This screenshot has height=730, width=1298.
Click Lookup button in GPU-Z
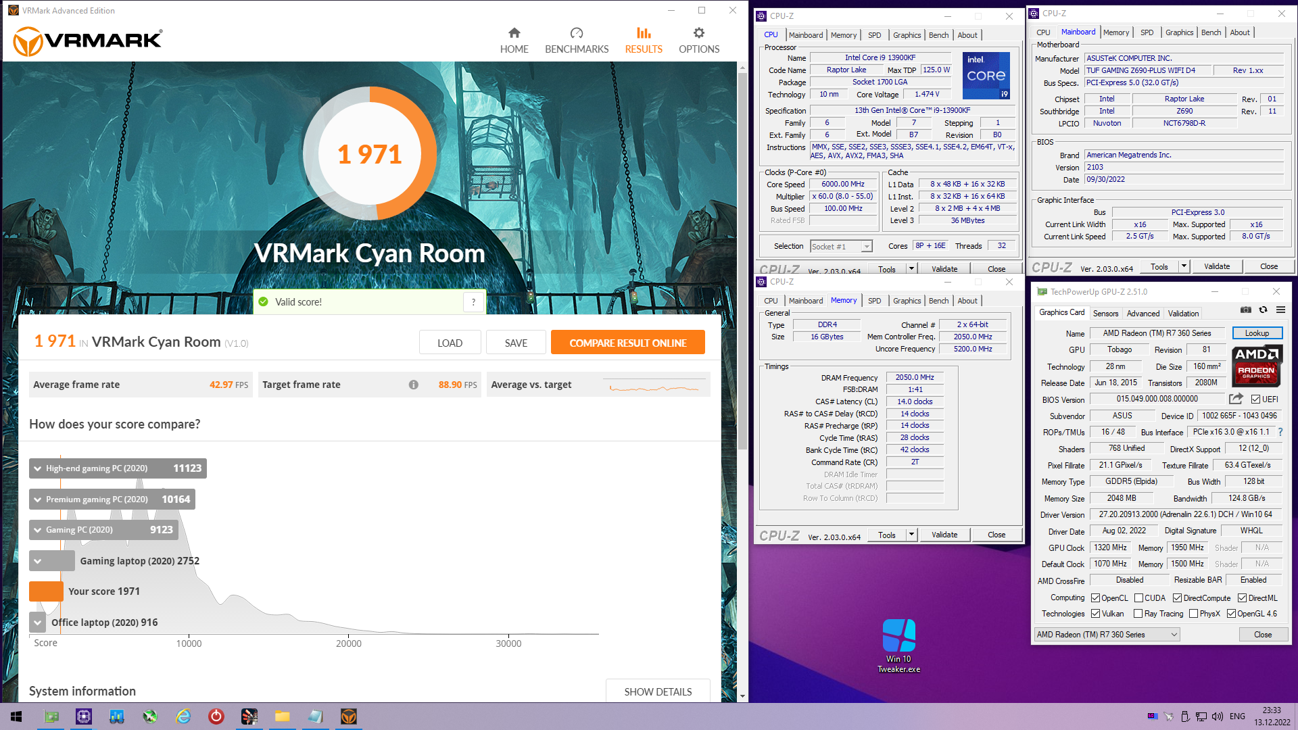[1257, 333]
